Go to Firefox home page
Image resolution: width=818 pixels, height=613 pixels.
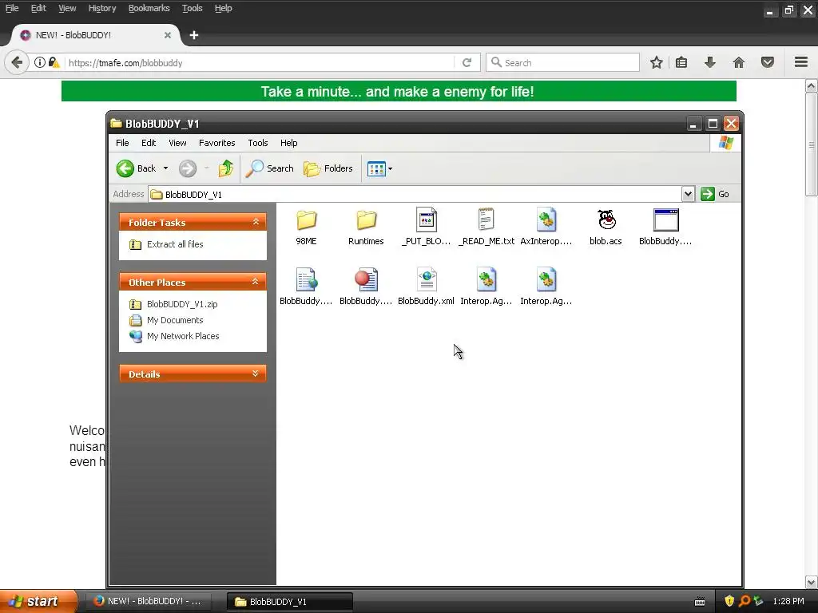point(739,62)
